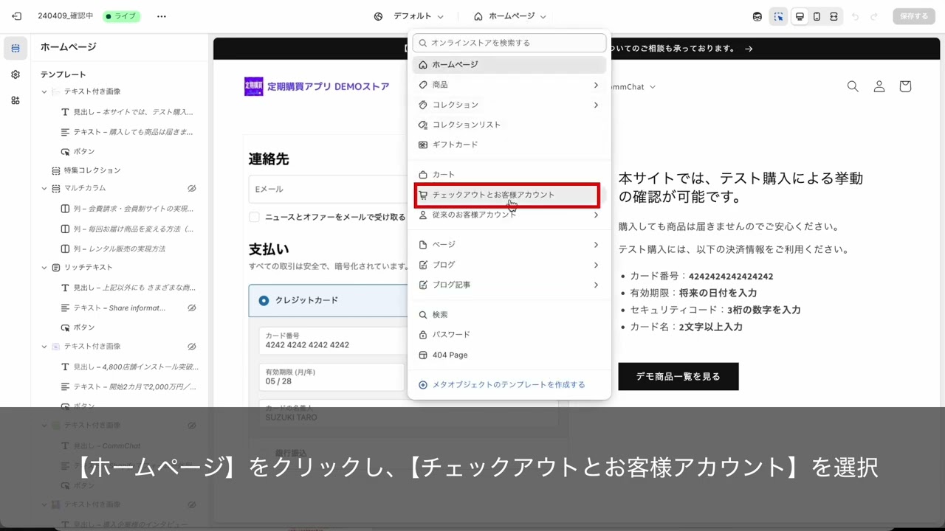The height and width of the screenshot is (531, 945).
Task: Toggle visibility of テキスト – Share informat... block
Action: pyautogui.click(x=192, y=308)
